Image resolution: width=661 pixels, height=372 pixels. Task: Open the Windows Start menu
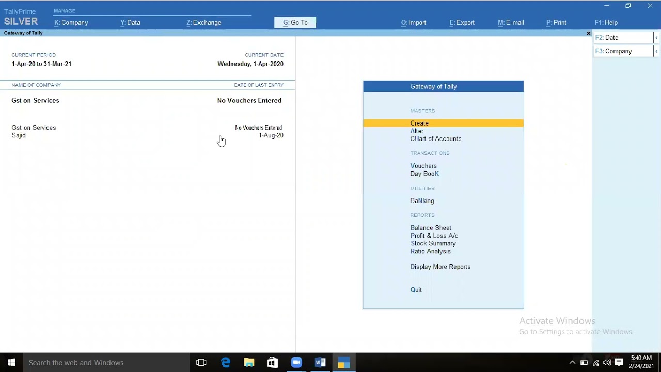(11, 363)
